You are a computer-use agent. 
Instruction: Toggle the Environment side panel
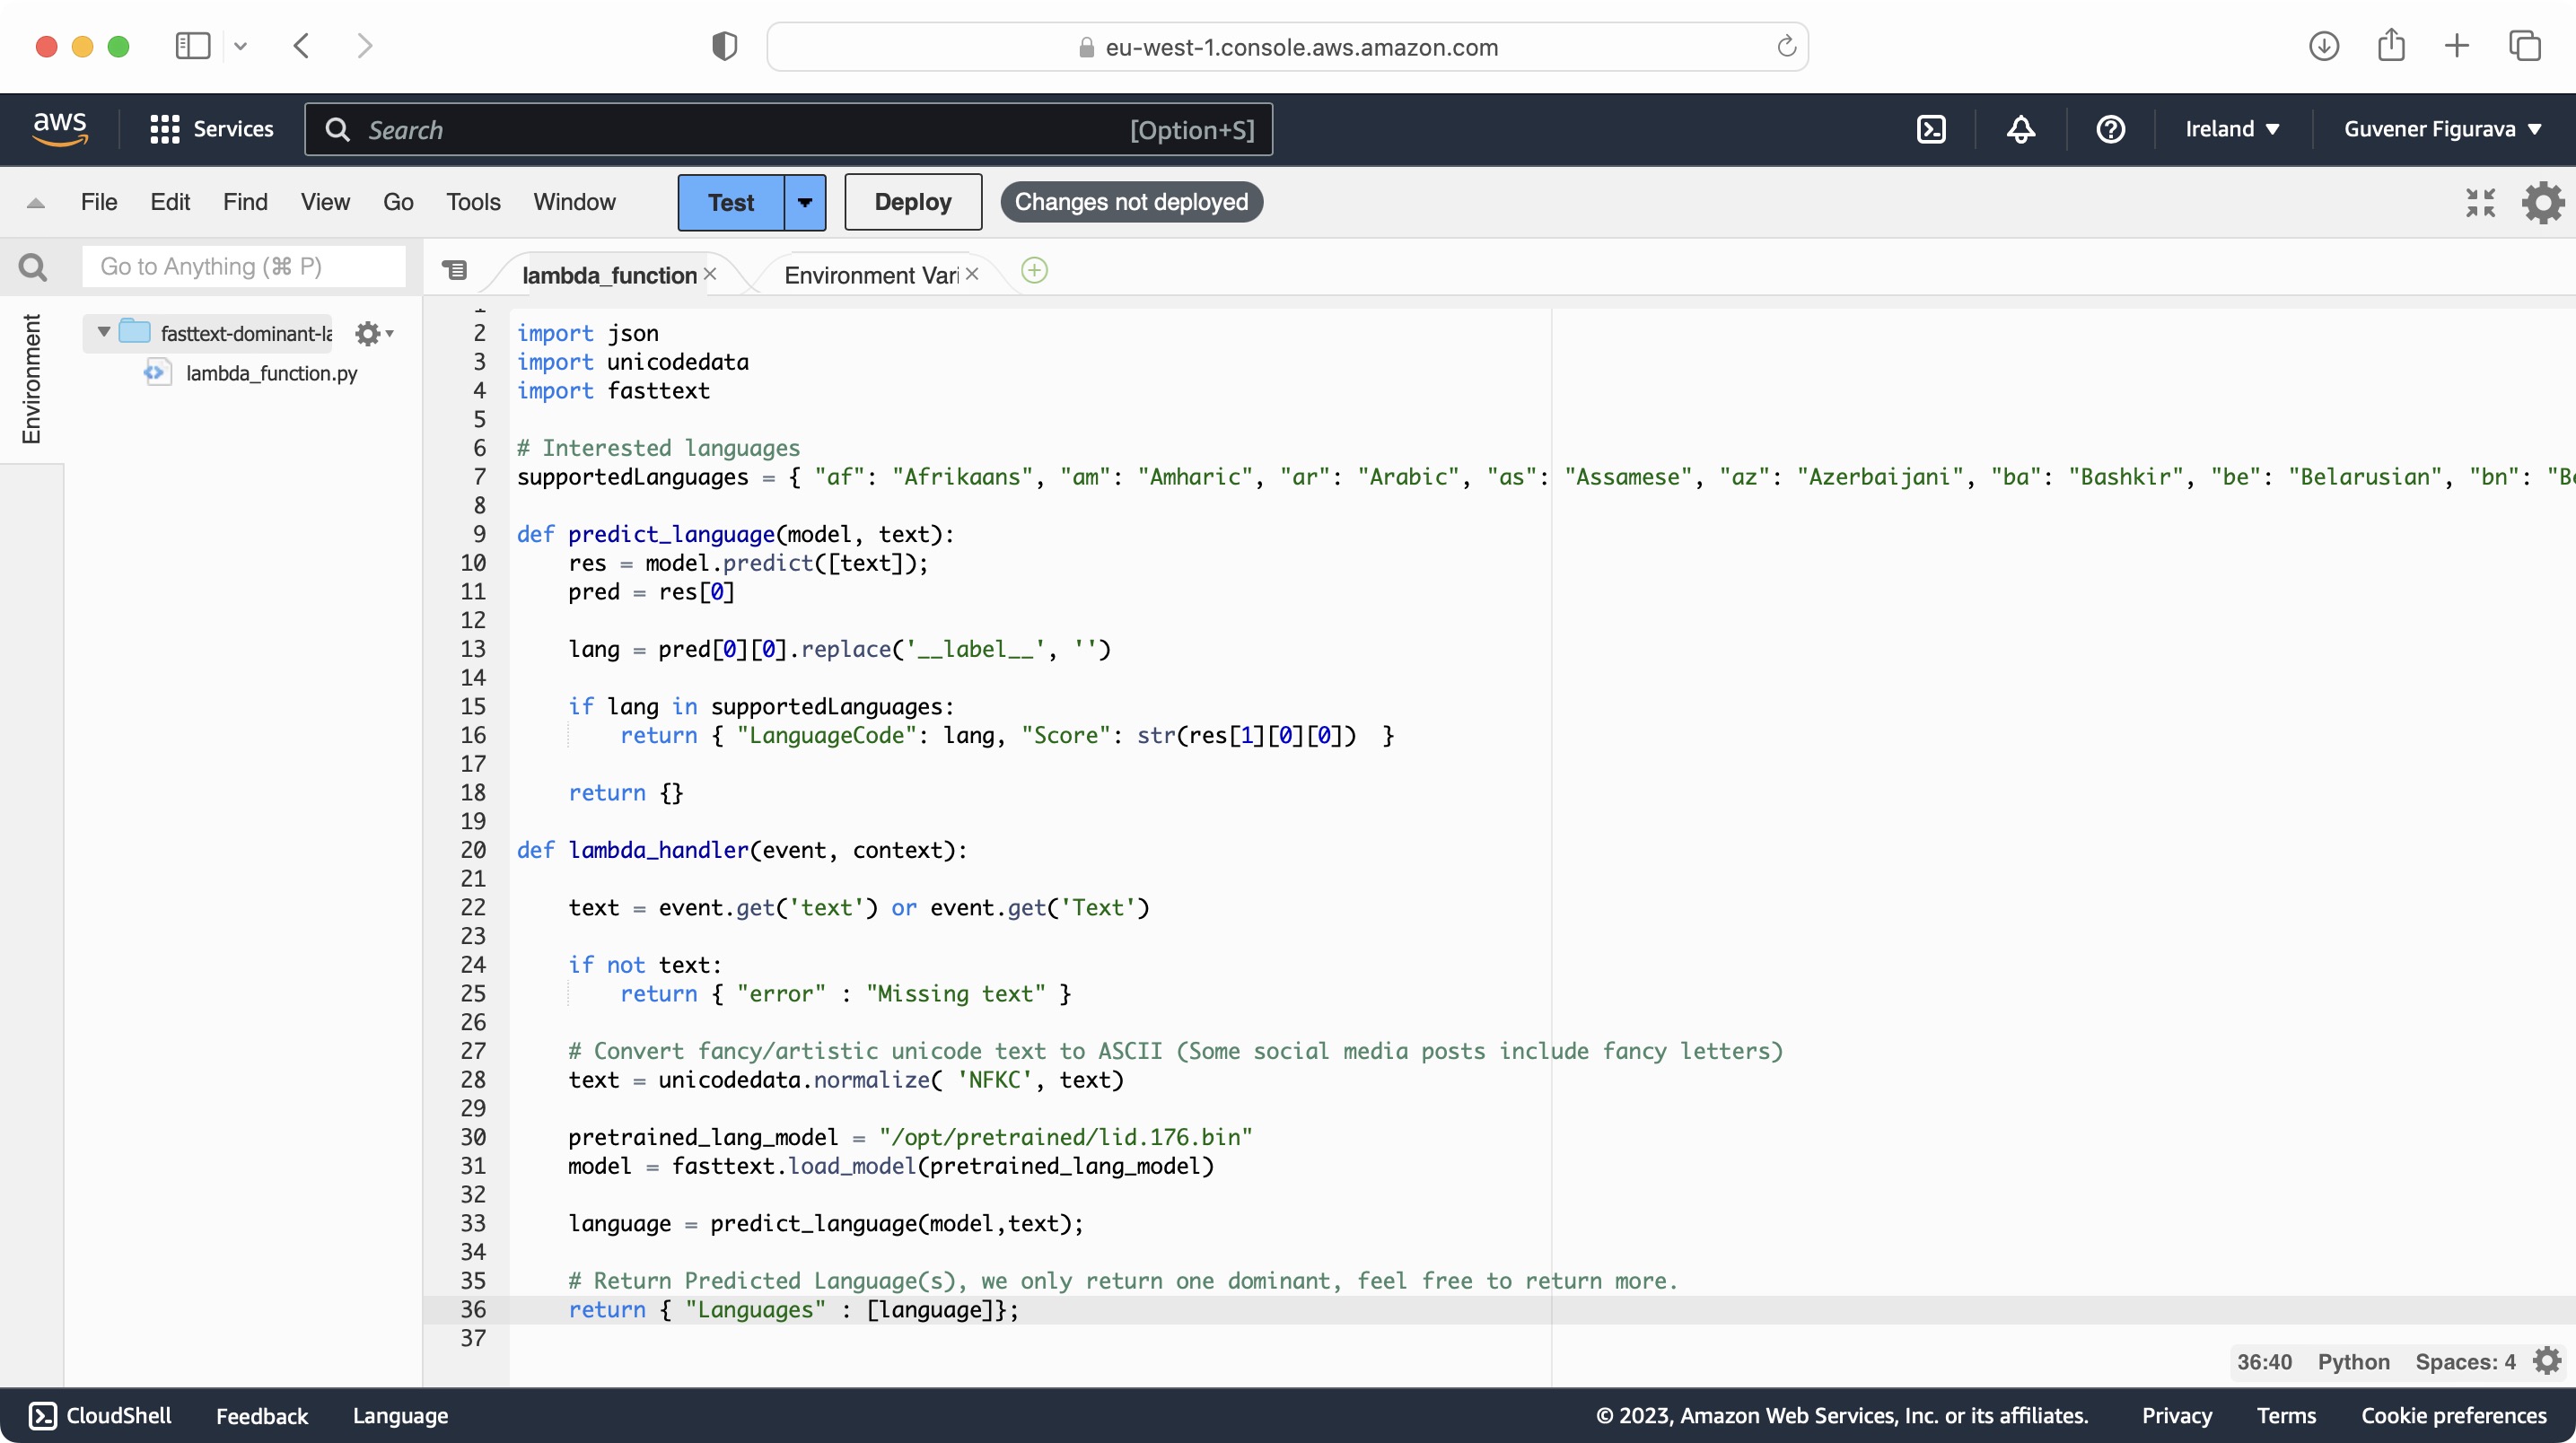pos(32,378)
